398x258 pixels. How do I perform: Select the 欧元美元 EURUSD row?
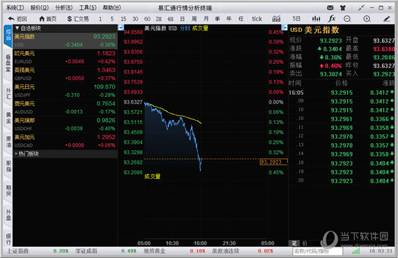click(65, 57)
